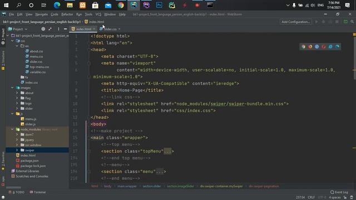Click the Run configuration play icon

[317, 22]
